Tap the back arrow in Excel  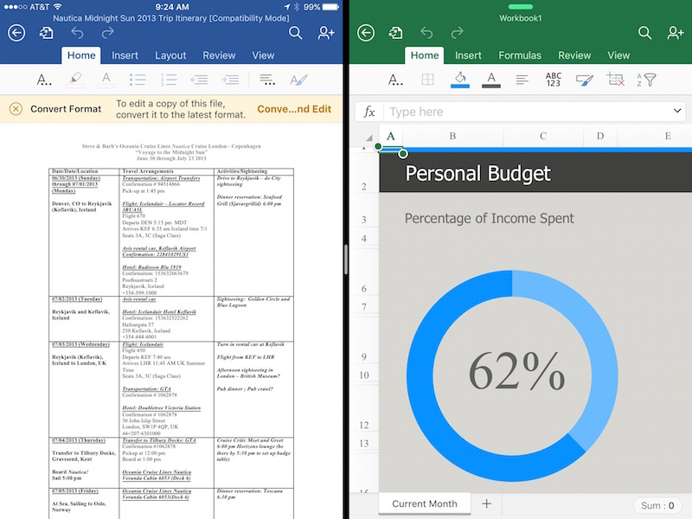pyautogui.click(x=366, y=33)
